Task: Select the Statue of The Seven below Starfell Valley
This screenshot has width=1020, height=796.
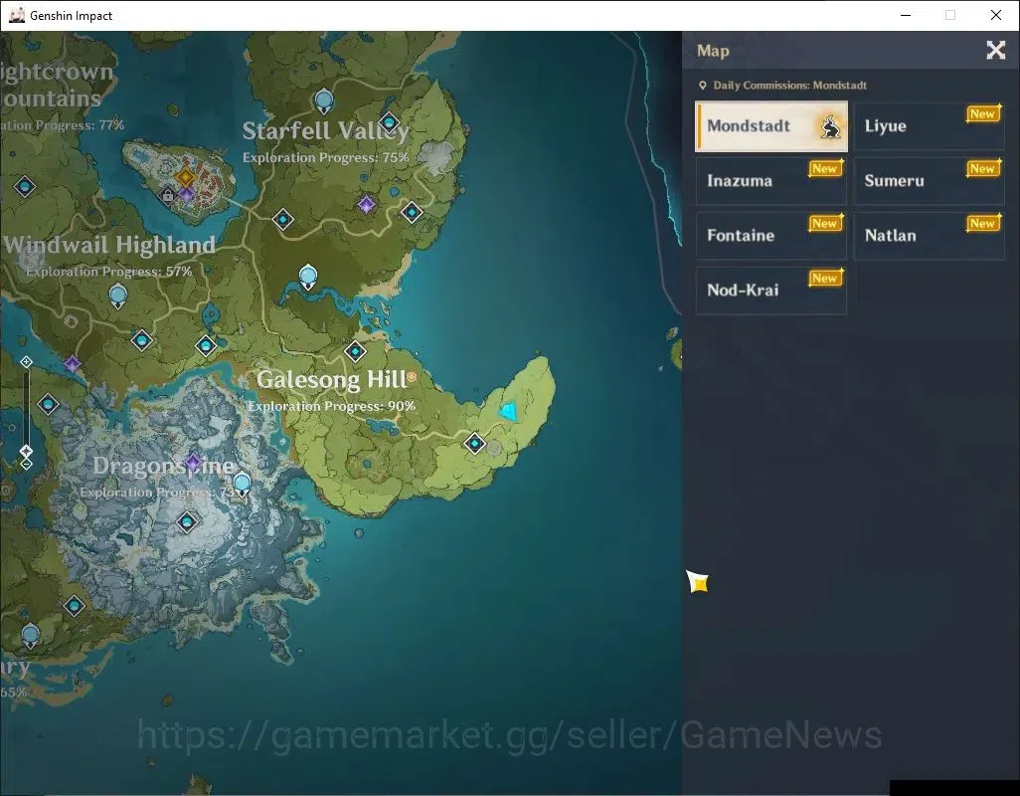Action: click(308, 277)
